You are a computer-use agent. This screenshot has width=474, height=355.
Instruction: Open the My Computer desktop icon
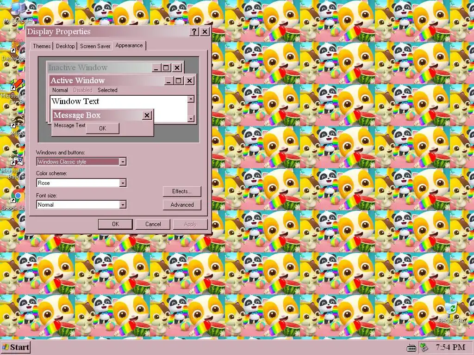18,12
